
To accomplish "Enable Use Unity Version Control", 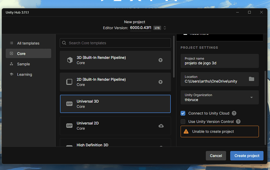I will 183,122.
